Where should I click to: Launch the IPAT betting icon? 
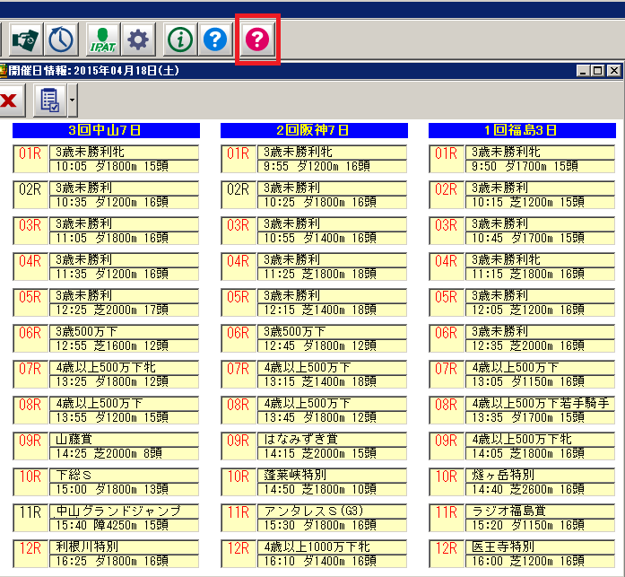103,39
